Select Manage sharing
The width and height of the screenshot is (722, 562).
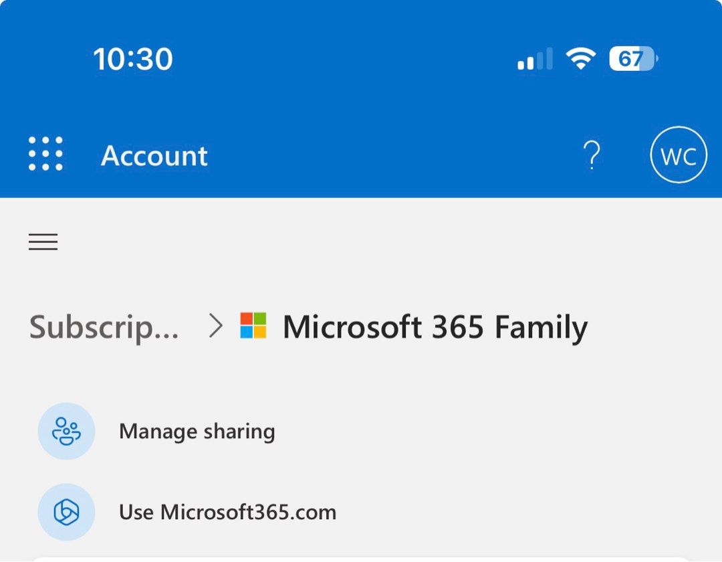pyautogui.click(x=197, y=431)
